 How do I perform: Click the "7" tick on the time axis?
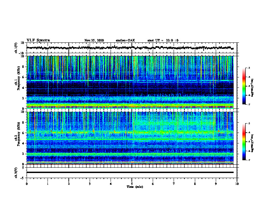[x=174, y=184]
